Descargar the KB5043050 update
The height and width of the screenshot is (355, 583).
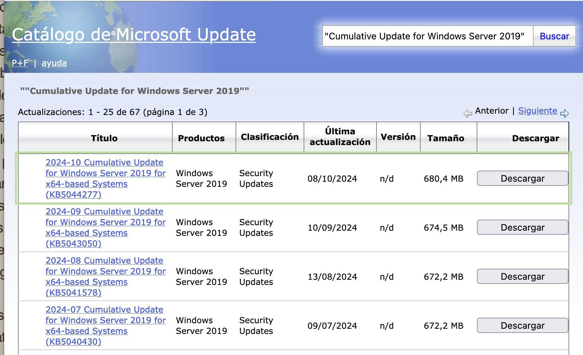[523, 227]
